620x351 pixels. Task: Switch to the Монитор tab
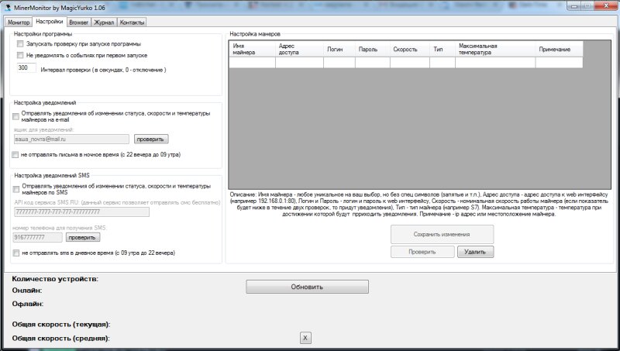click(x=18, y=22)
